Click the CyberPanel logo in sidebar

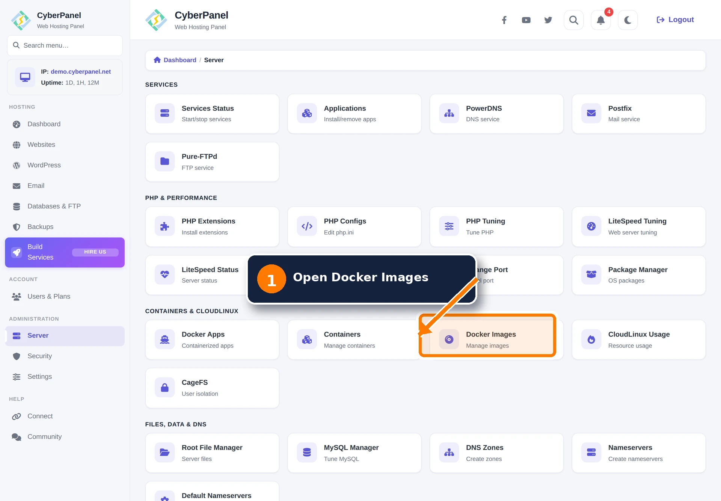tap(21, 20)
